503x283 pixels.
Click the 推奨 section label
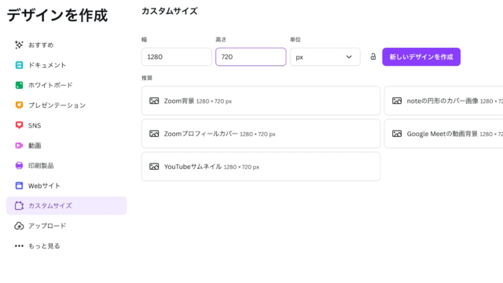pos(147,78)
